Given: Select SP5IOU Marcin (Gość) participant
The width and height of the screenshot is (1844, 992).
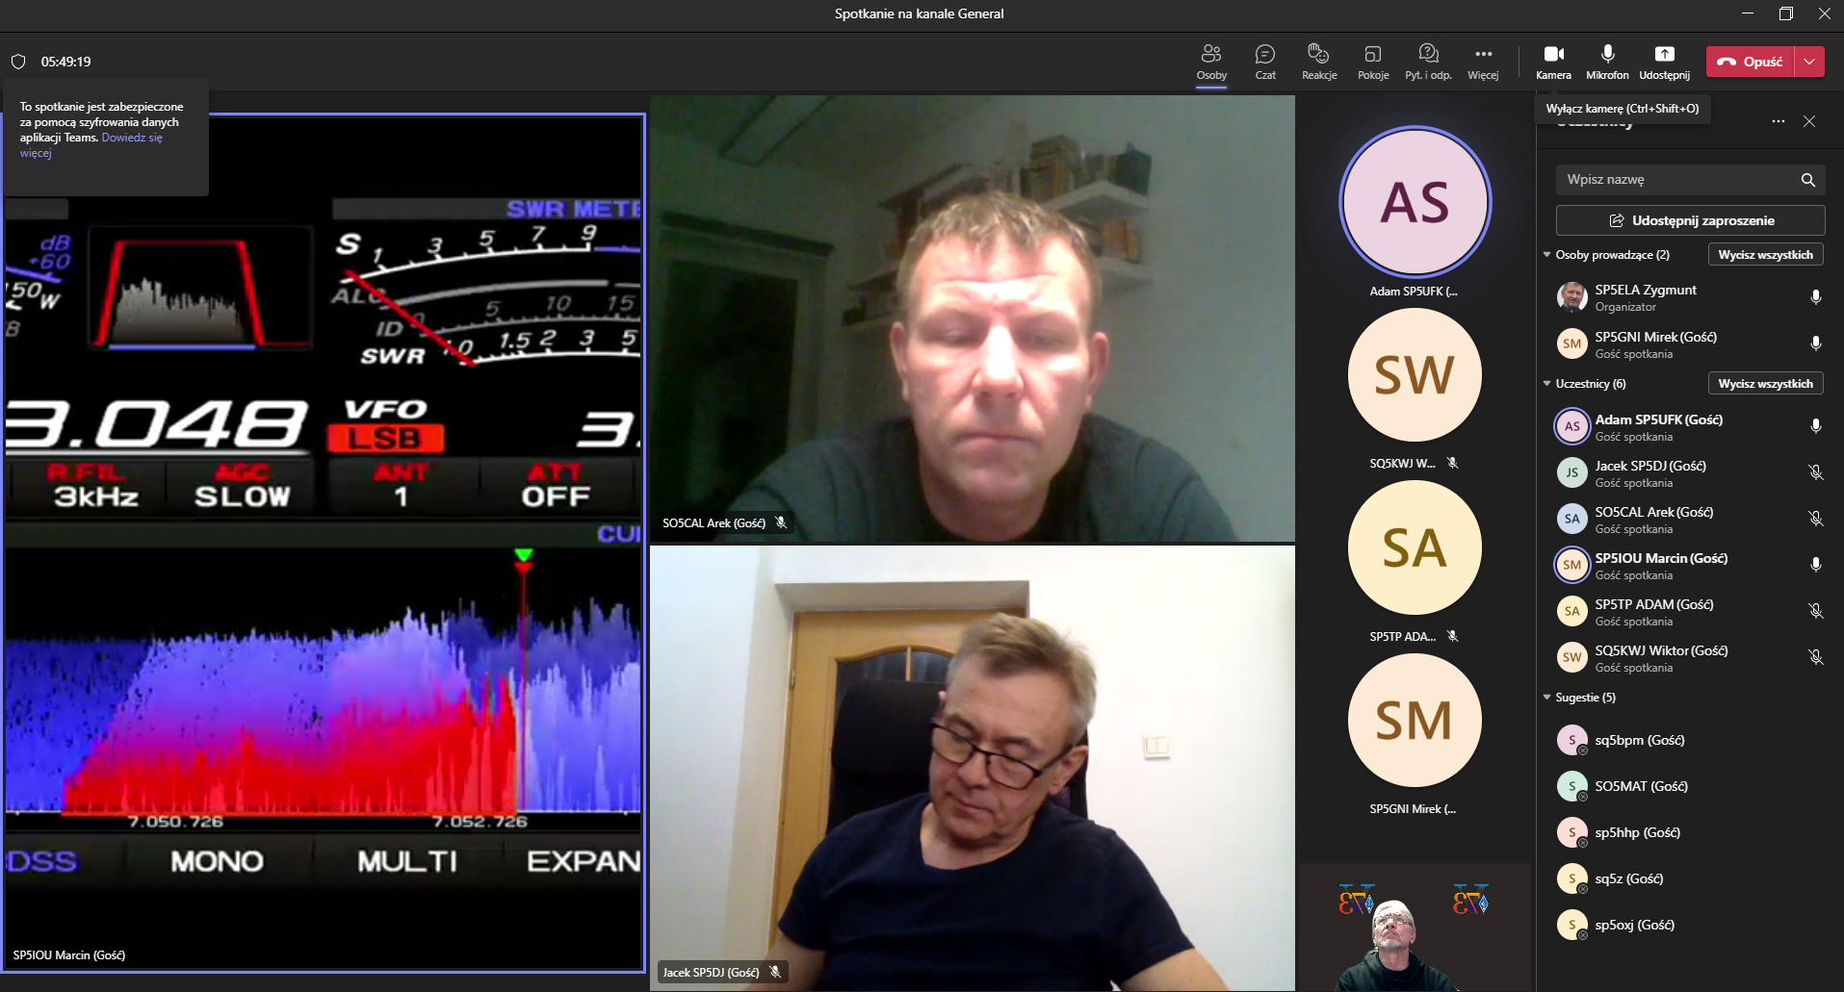Looking at the screenshot, I should [1690, 566].
